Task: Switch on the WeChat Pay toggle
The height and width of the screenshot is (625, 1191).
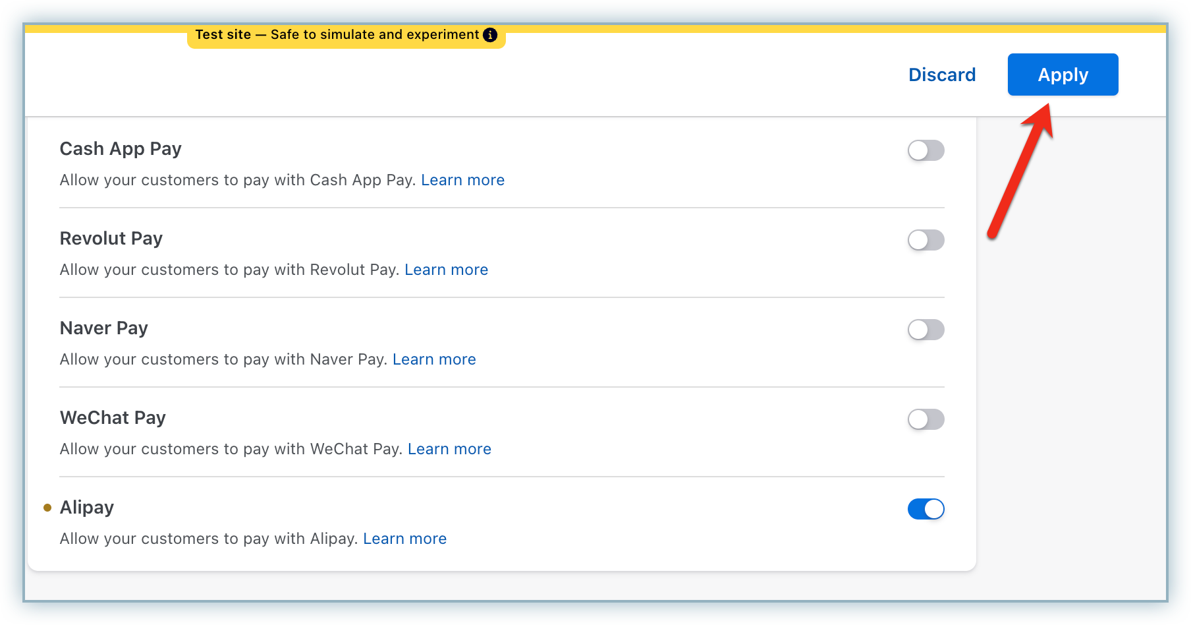Action: coord(926,419)
